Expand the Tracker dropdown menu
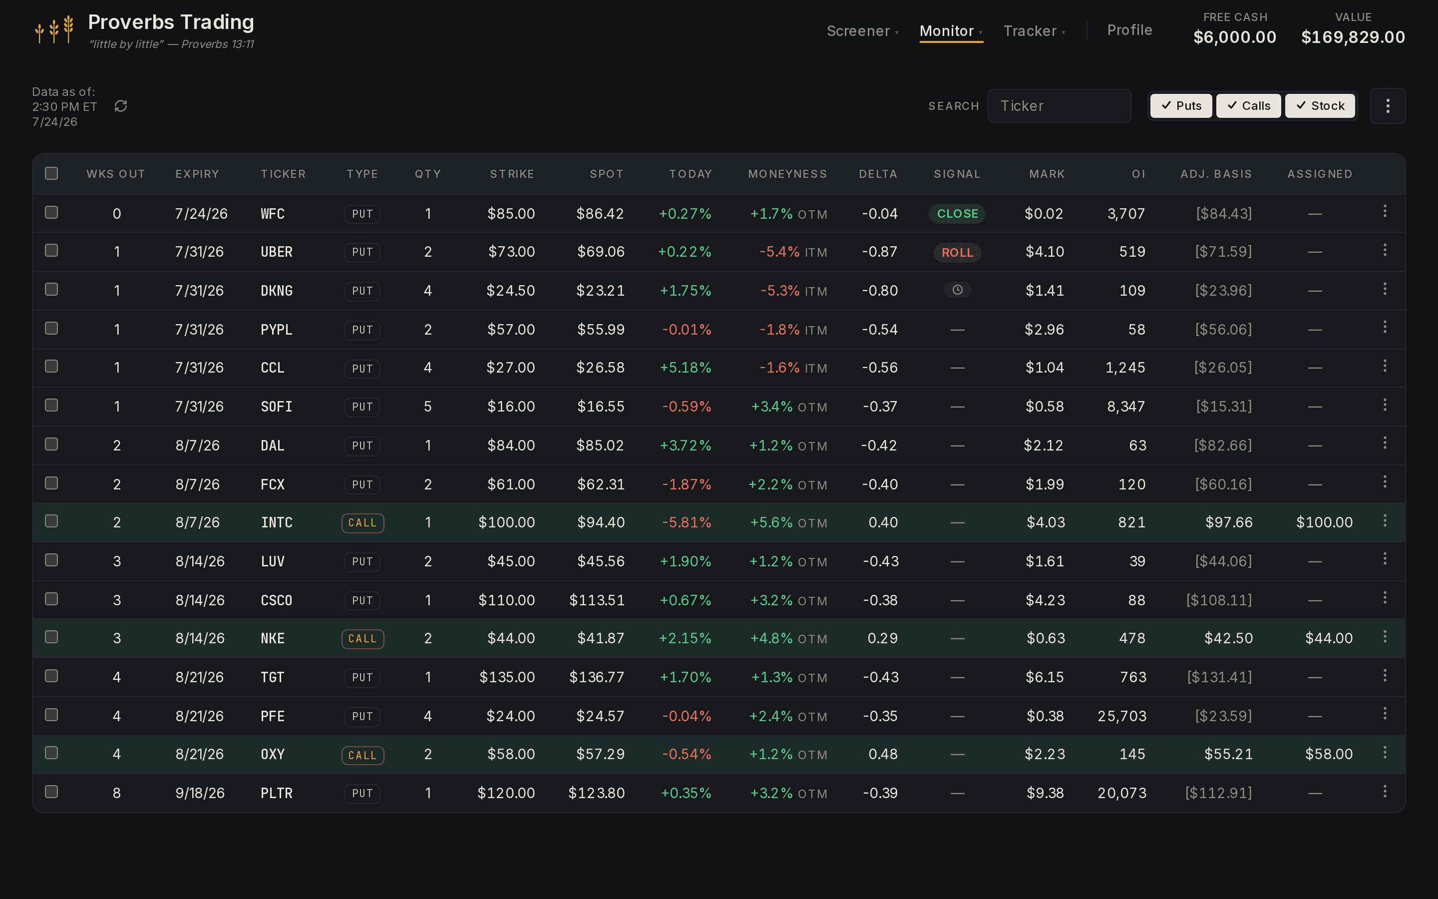 click(x=1034, y=31)
